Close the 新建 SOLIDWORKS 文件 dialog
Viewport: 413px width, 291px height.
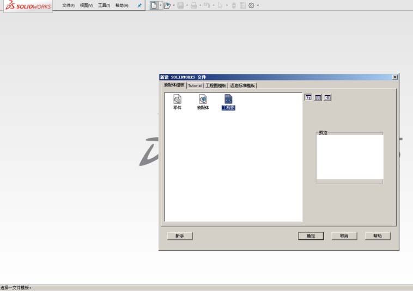tap(395, 77)
